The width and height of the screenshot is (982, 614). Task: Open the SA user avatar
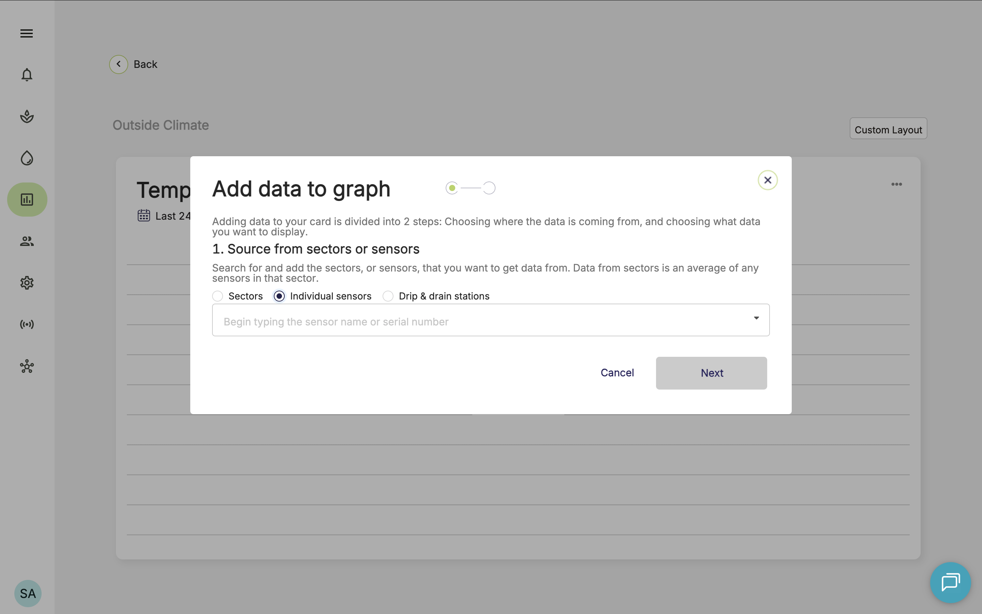click(28, 593)
